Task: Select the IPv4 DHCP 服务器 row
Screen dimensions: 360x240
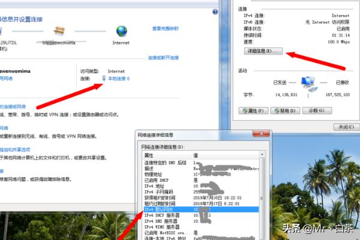Action: pyautogui.click(x=201, y=215)
